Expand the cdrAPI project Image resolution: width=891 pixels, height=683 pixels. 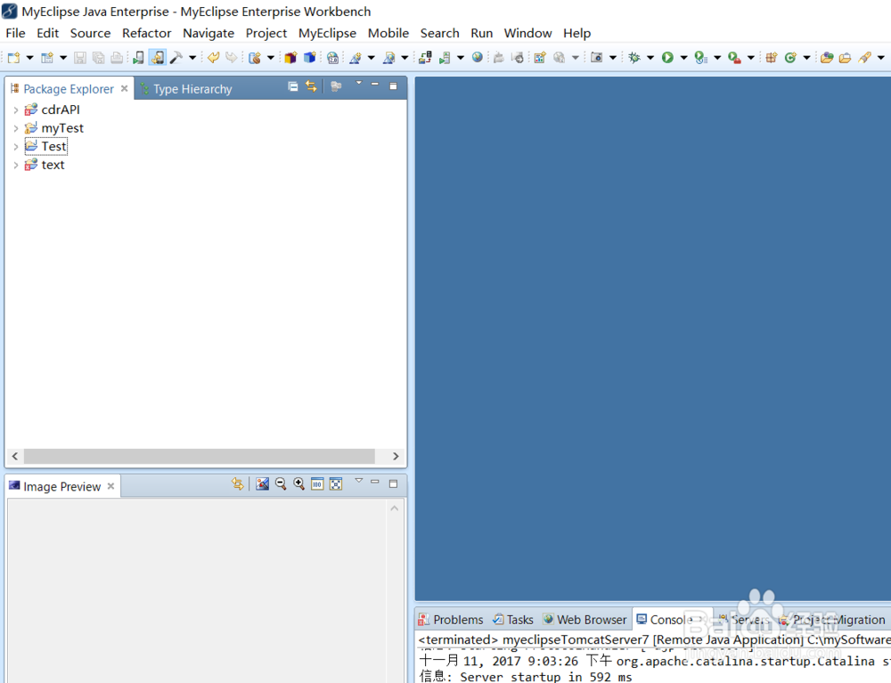tap(16, 110)
